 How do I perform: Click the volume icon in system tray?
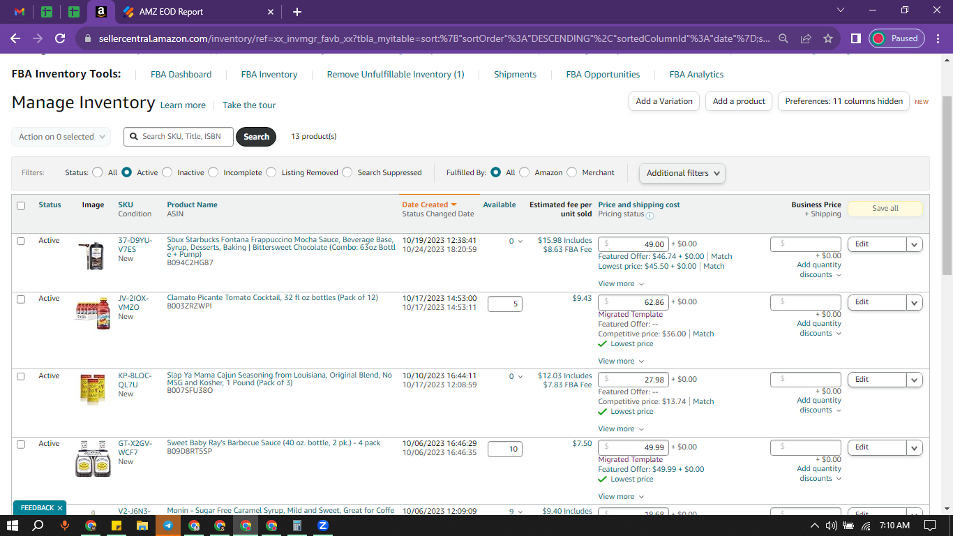(x=831, y=526)
